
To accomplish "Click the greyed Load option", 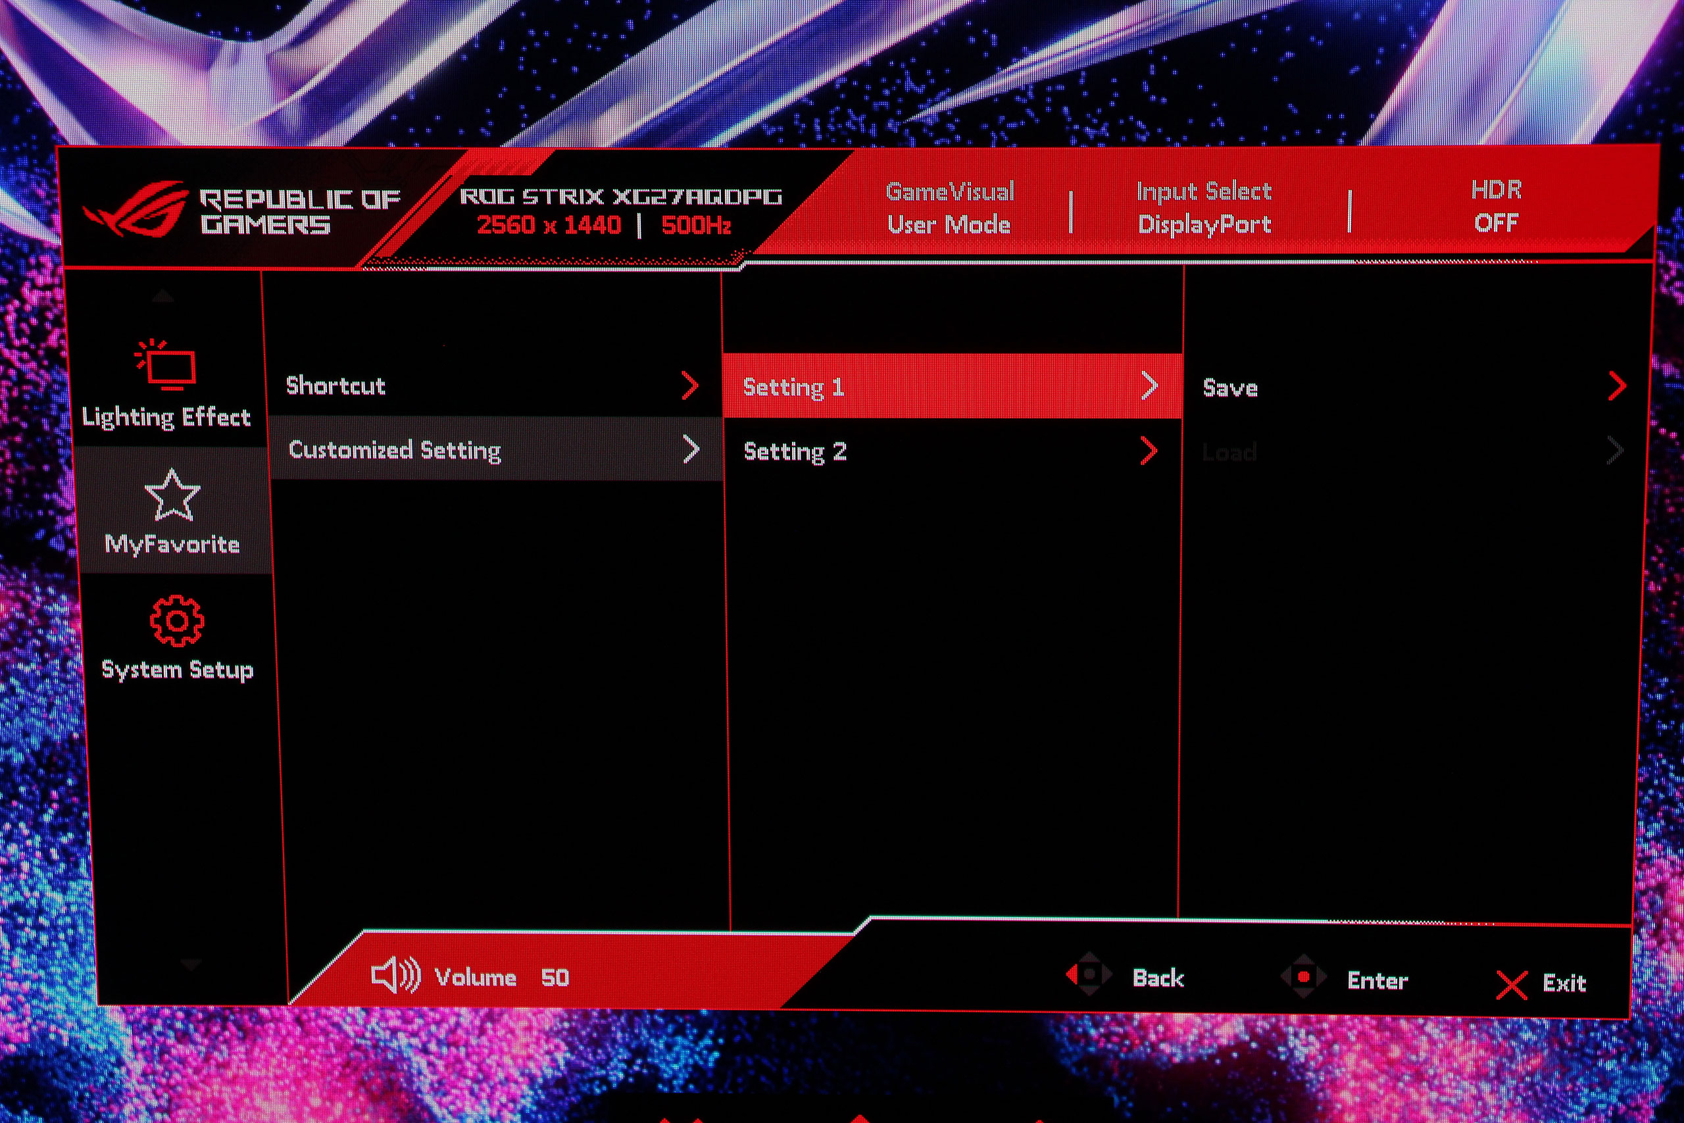I will (x=1229, y=452).
